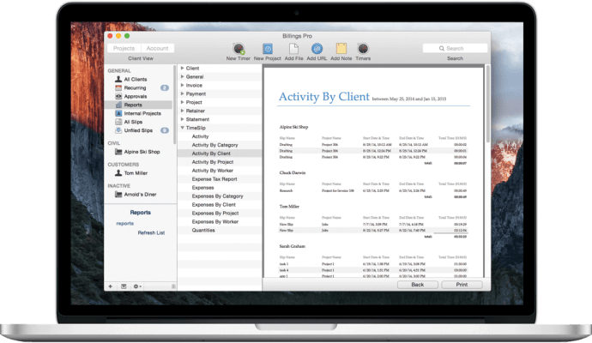This screenshot has width=592, height=343.
Task: Click the Recurring count badge
Action: point(165,87)
